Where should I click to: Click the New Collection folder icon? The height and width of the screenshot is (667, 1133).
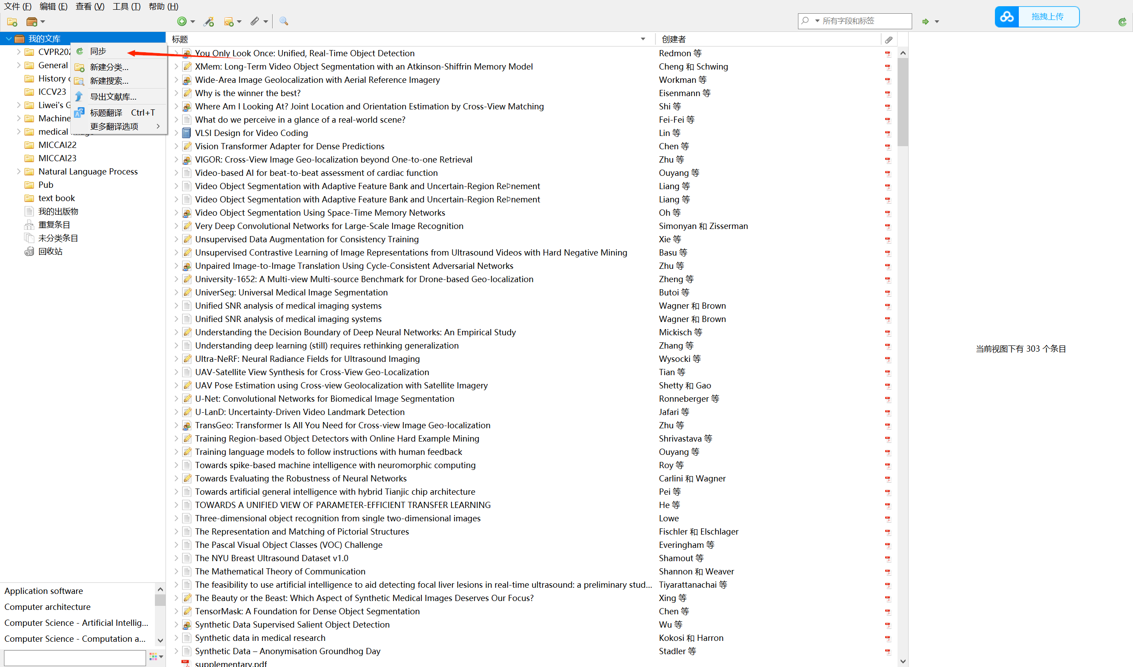[x=12, y=22]
